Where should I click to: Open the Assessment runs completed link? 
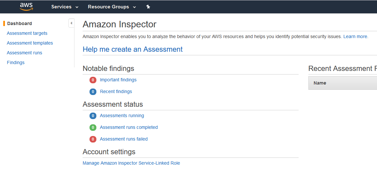pyautogui.click(x=129, y=128)
